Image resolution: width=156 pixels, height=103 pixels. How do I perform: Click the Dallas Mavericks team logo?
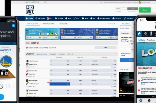(x=27, y=61)
